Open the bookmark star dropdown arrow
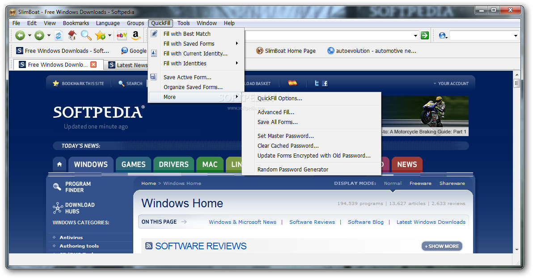This screenshot has width=533, height=278. coord(110,35)
